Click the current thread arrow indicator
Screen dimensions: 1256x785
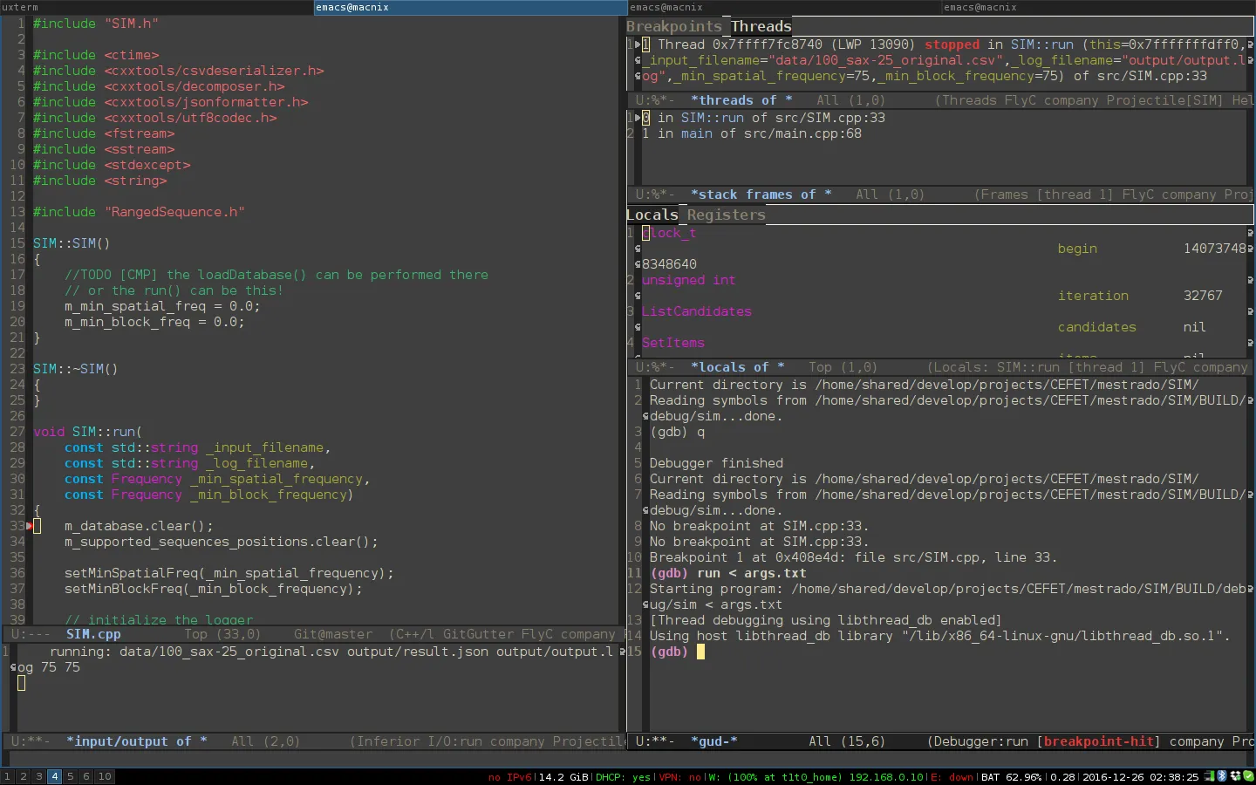(x=638, y=44)
